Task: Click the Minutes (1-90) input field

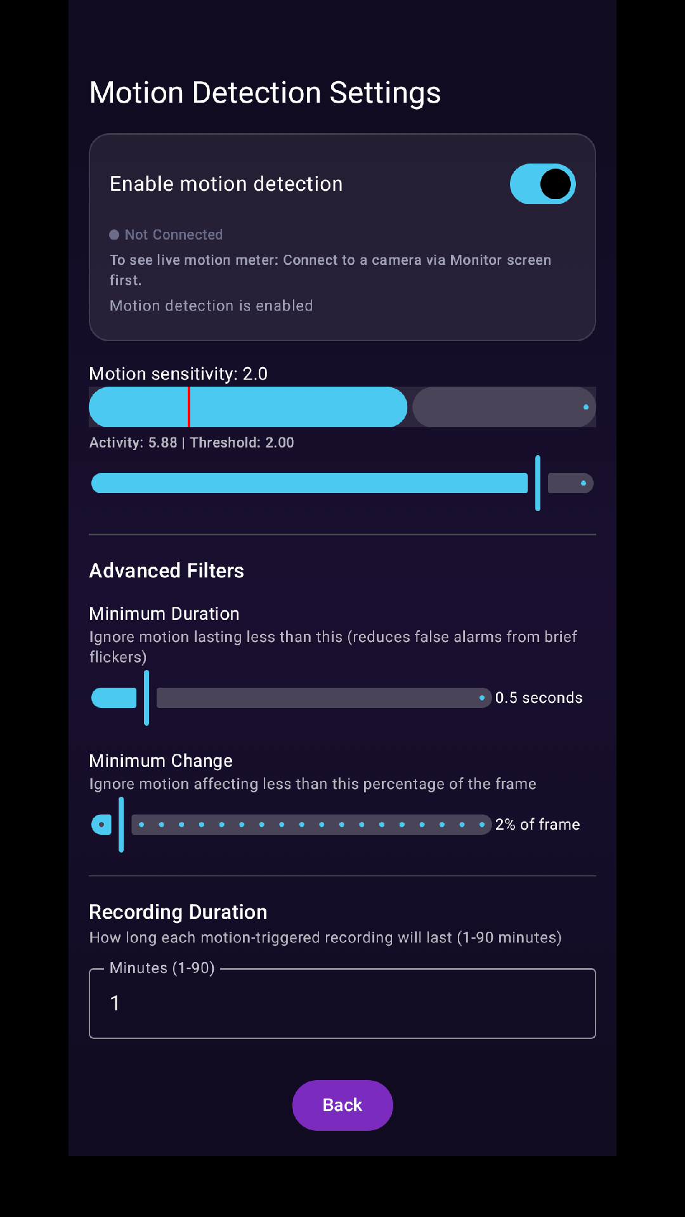Action: click(x=342, y=1003)
